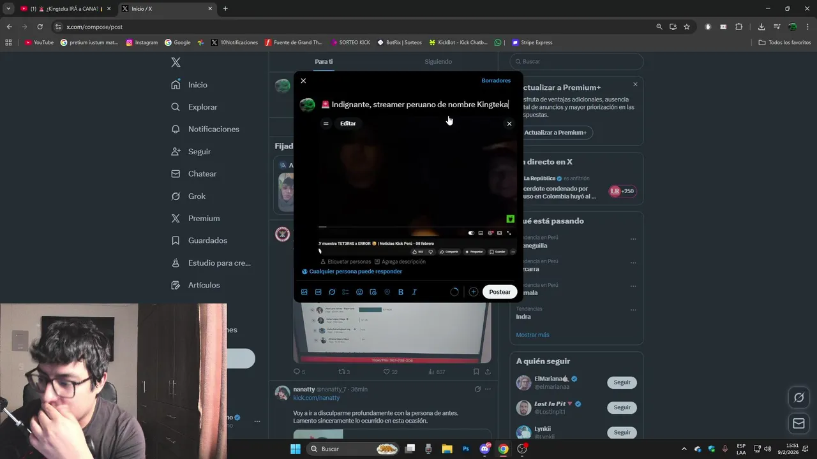The image size is (817, 459).
Task: Open Chrome downloads
Action: coord(761,27)
